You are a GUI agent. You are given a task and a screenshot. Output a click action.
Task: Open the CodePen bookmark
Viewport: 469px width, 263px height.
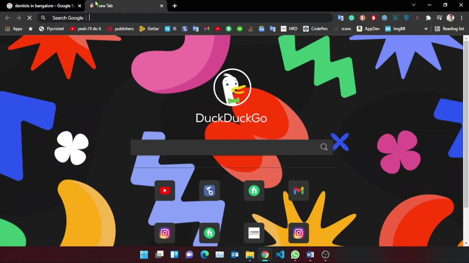point(315,28)
